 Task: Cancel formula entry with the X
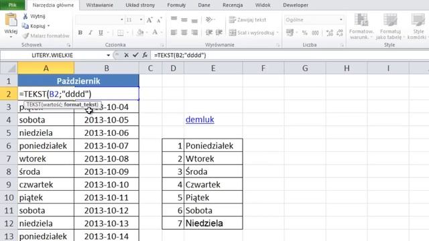coord(126,55)
